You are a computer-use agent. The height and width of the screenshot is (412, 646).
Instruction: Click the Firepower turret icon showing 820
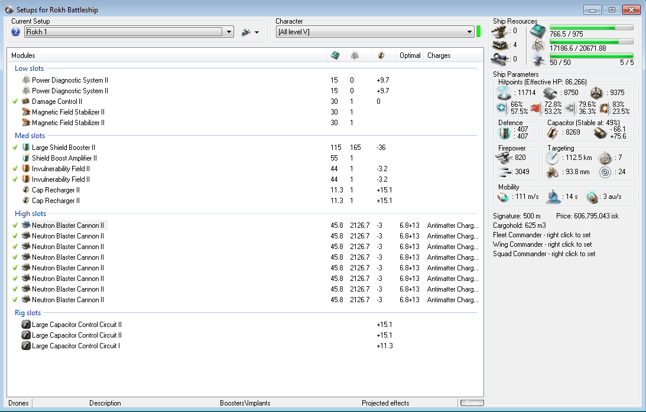click(x=503, y=158)
